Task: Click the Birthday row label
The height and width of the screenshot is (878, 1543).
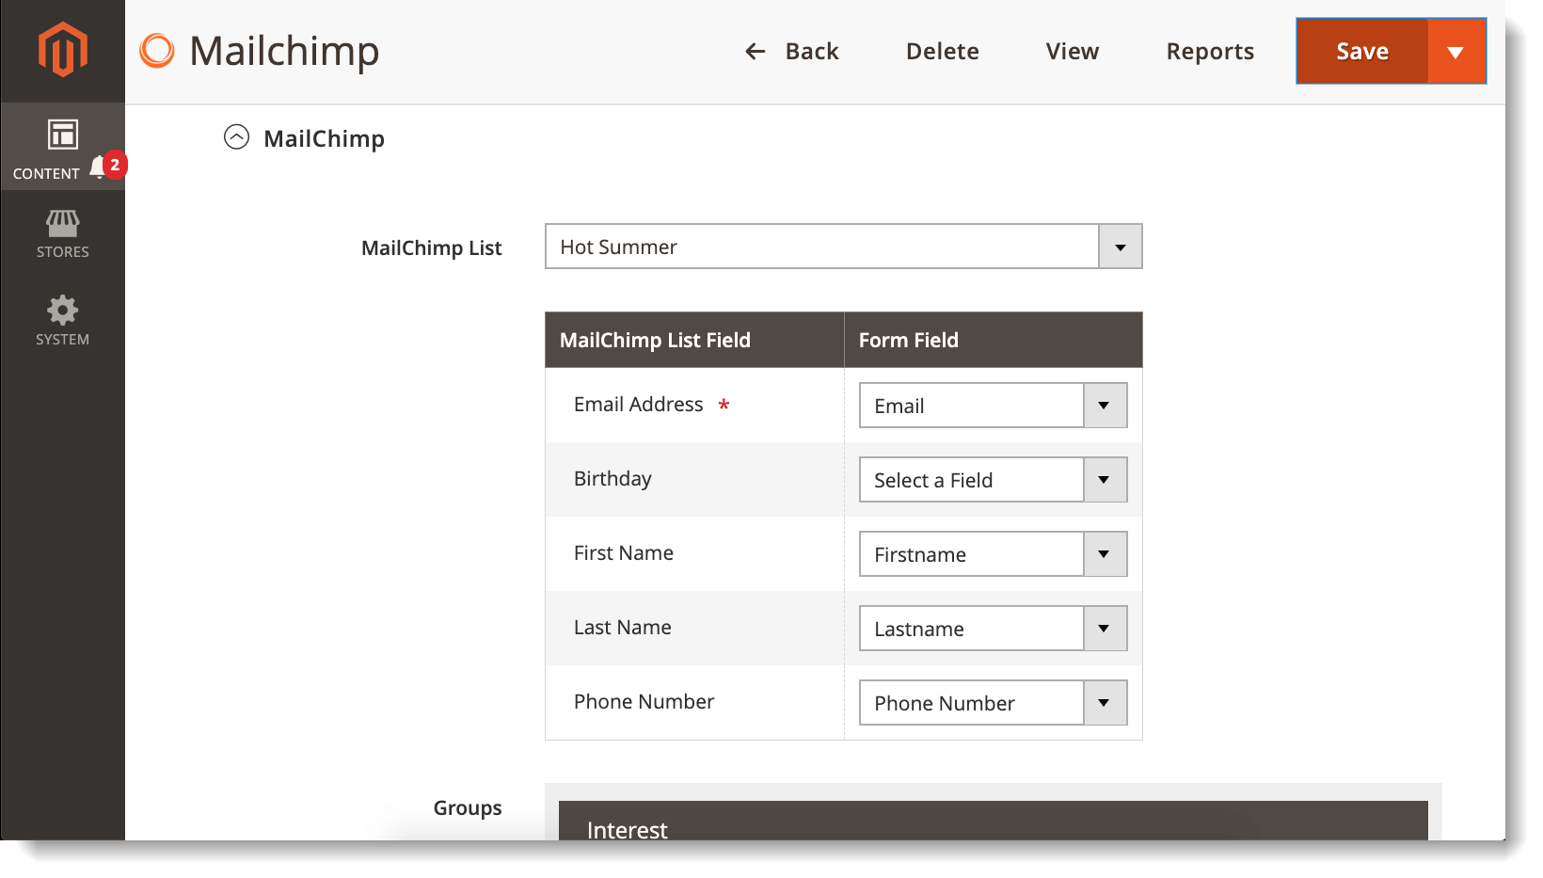Action: tap(612, 479)
